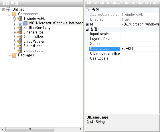The width and height of the screenshot is (160, 132).
Task: Click the UILanguage description heading
Action: point(97,117)
